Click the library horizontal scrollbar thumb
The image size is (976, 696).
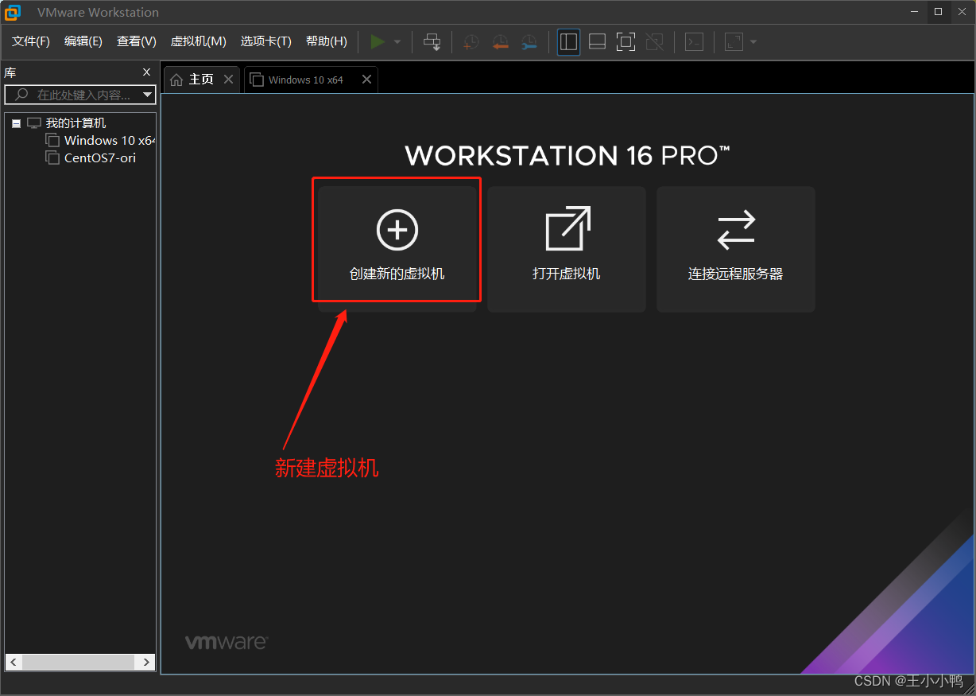(x=78, y=662)
